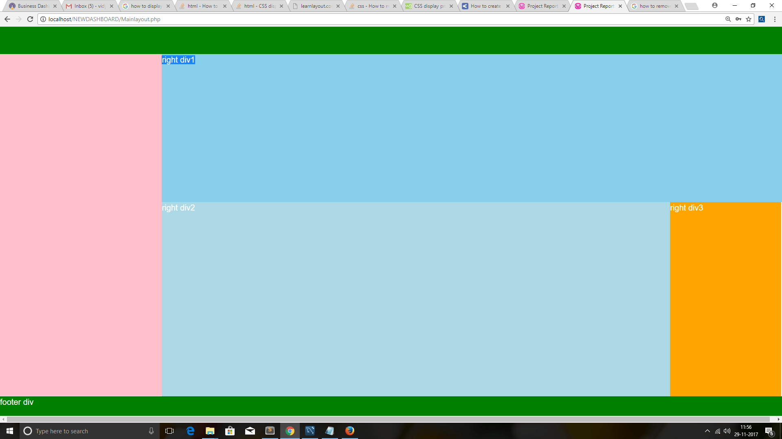The image size is (782, 439).
Task: Click the URL address field
Action: click(x=367, y=19)
